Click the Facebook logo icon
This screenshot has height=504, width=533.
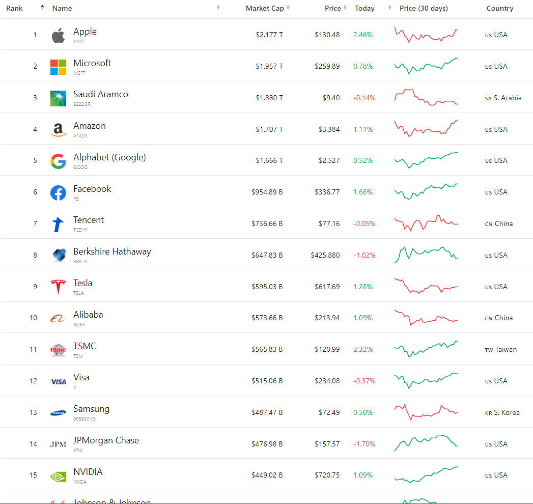[58, 193]
